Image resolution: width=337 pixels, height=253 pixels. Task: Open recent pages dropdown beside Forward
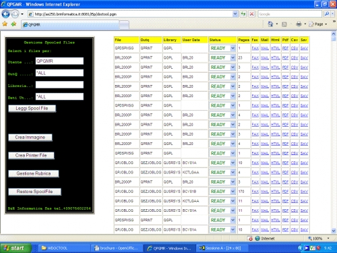[x=22, y=14]
